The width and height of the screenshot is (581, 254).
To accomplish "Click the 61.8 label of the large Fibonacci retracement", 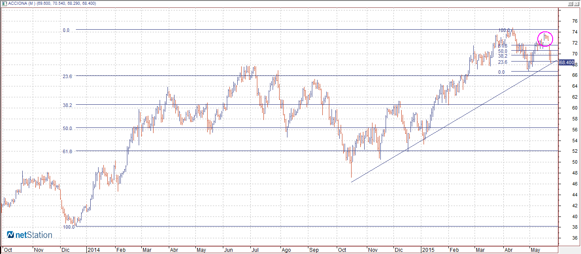I will [x=67, y=151].
